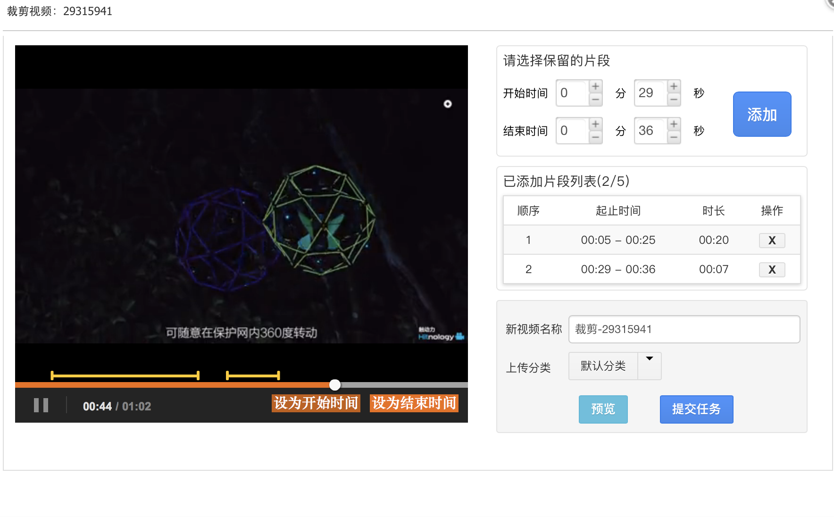This screenshot has height=517, width=834.
Task: Increase end time seconds with plus stepper
Action: tap(674, 124)
